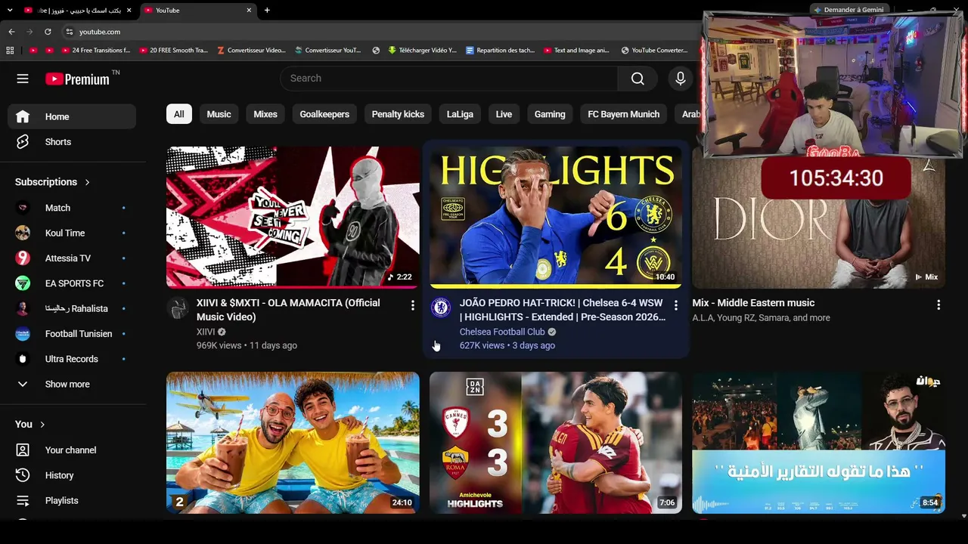
Task: Open the Subscriptions section chevron
Action: pyautogui.click(x=87, y=182)
